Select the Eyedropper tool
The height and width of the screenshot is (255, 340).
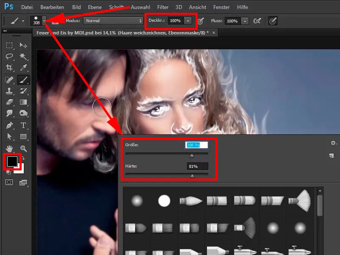coord(23,68)
